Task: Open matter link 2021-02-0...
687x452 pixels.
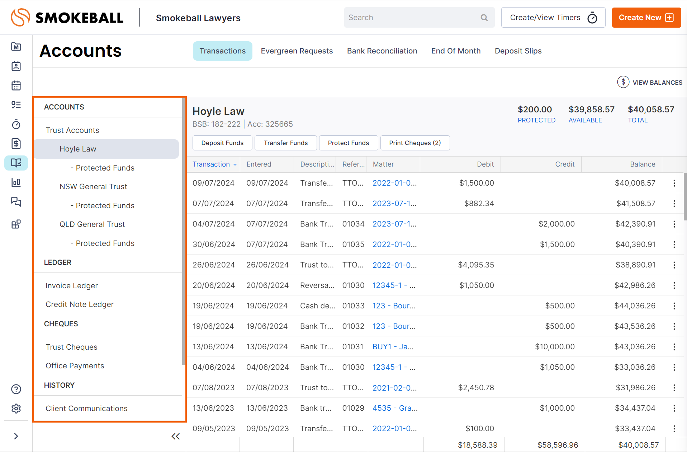Action: point(394,388)
